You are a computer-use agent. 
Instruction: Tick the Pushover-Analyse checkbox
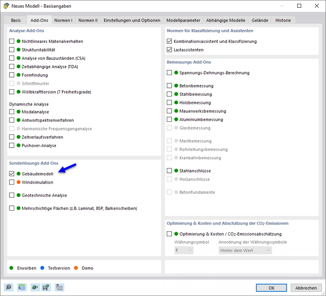click(x=12, y=145)
